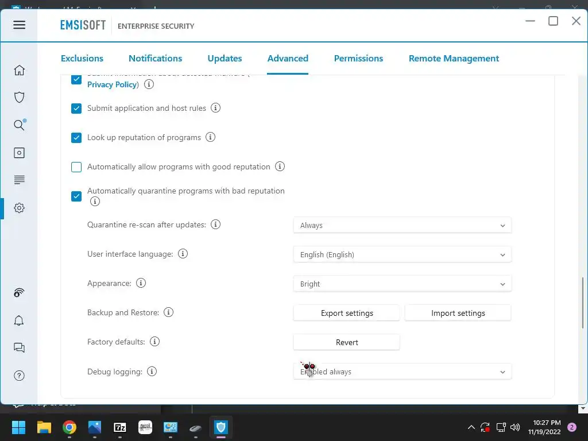Switch to the Notifications tab

point(155,59)
